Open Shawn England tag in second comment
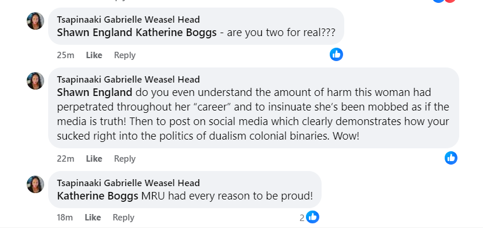Image resolution: width=483 pixels, height=228 pixels. [95, 92]
